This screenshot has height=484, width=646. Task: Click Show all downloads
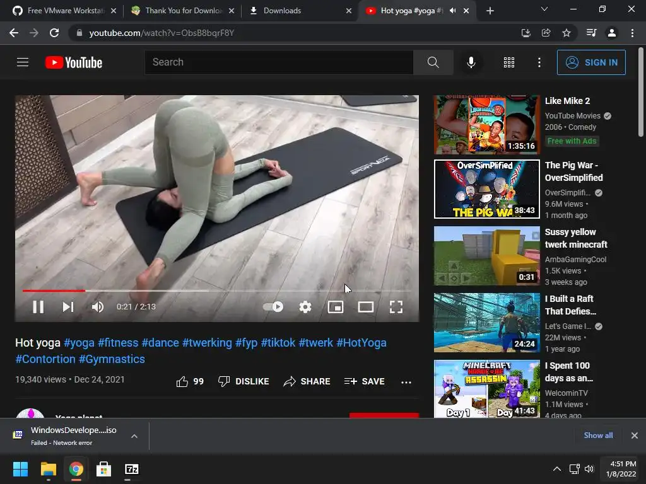pos(598,435)
